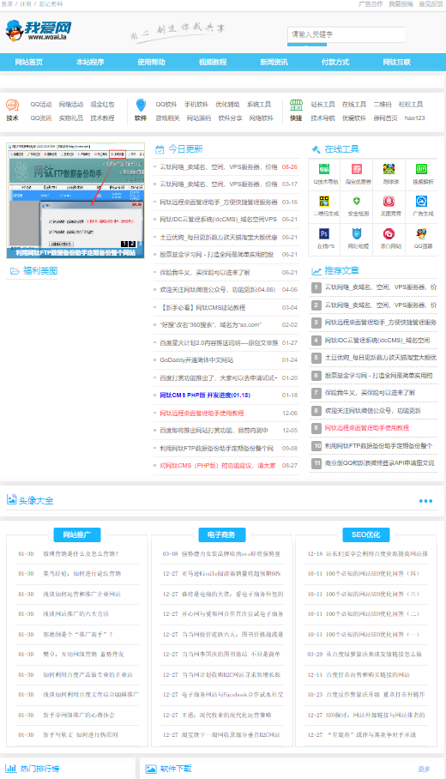This screenshot has width=446, height=779.
Task: Open article GoDaddy开通简体中文网站
Action: (196, 360)
